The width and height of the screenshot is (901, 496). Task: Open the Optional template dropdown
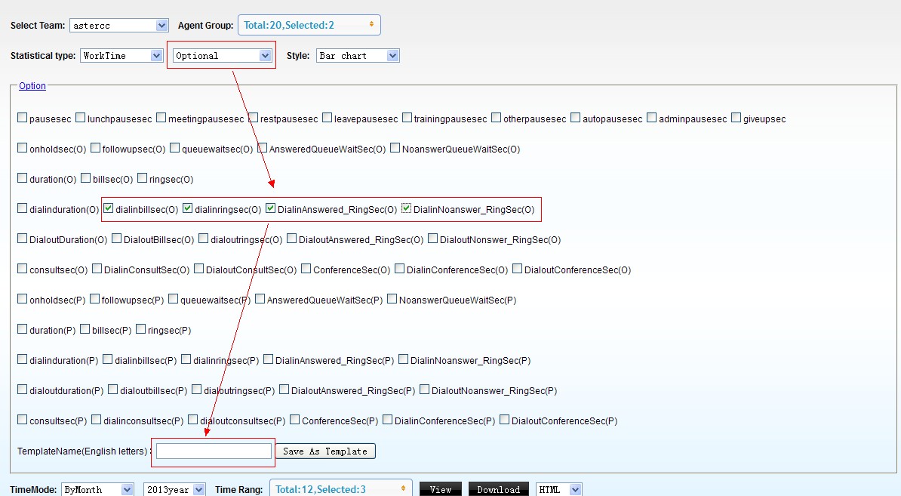click(222, 56)
